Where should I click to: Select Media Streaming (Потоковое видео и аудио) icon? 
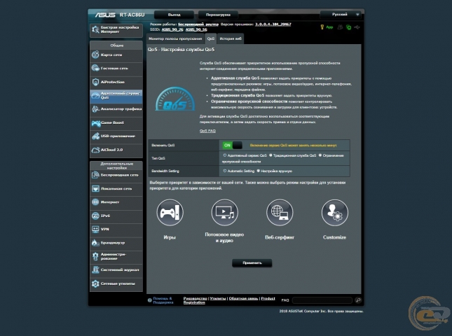[224, 213]
